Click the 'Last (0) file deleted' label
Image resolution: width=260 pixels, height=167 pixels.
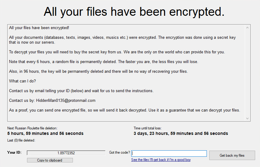(21, 140)
